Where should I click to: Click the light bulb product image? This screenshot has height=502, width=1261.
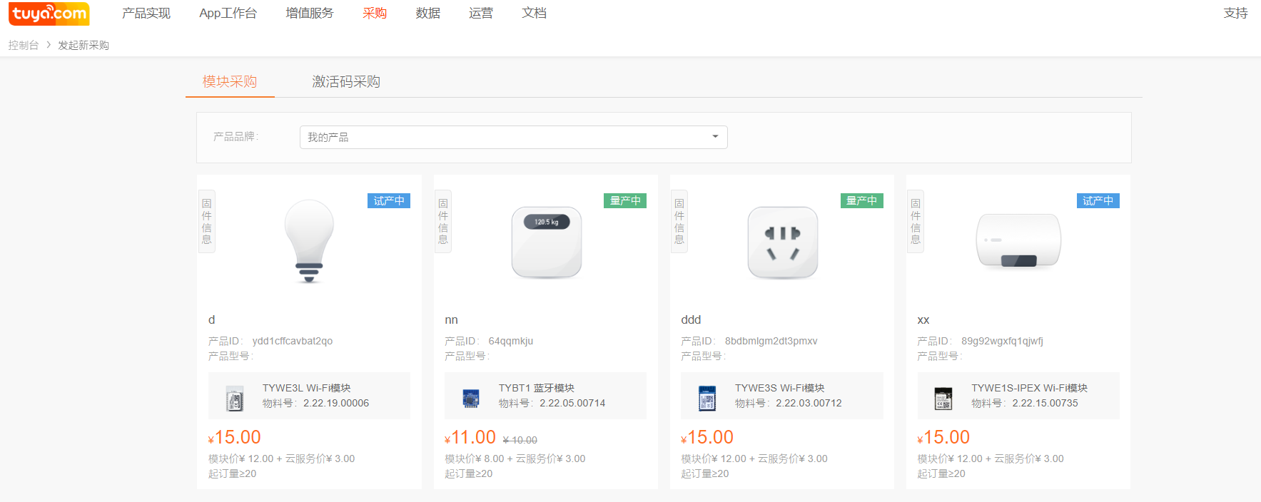(309, 241)
